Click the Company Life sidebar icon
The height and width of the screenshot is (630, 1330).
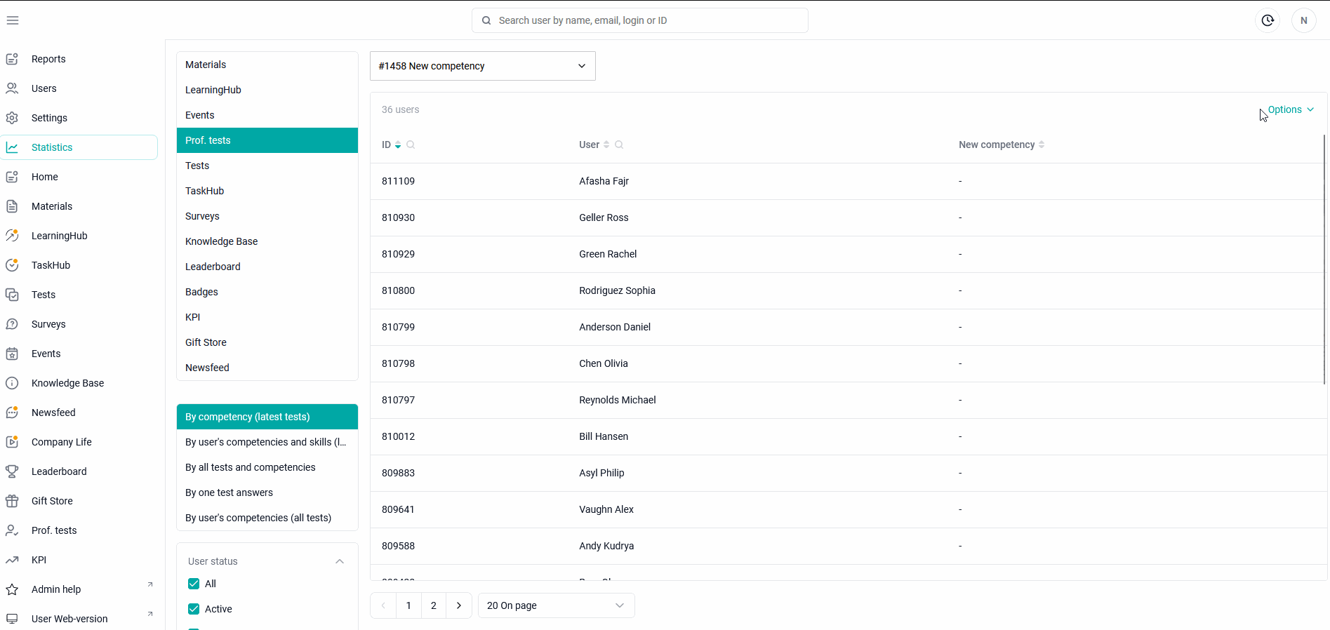(x=12, y=442)
